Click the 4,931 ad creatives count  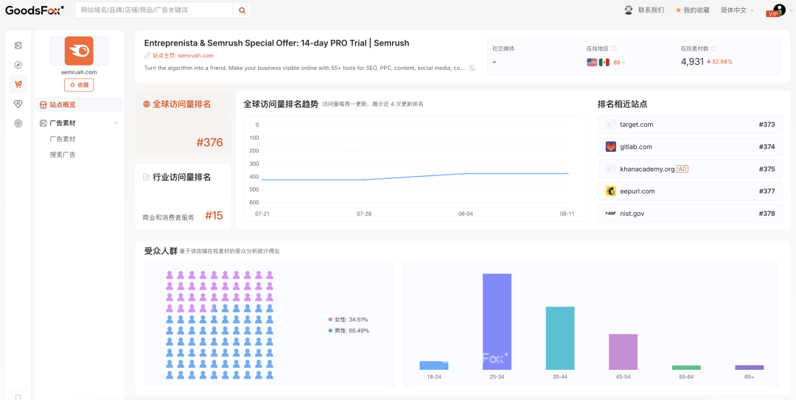(692, 62)
